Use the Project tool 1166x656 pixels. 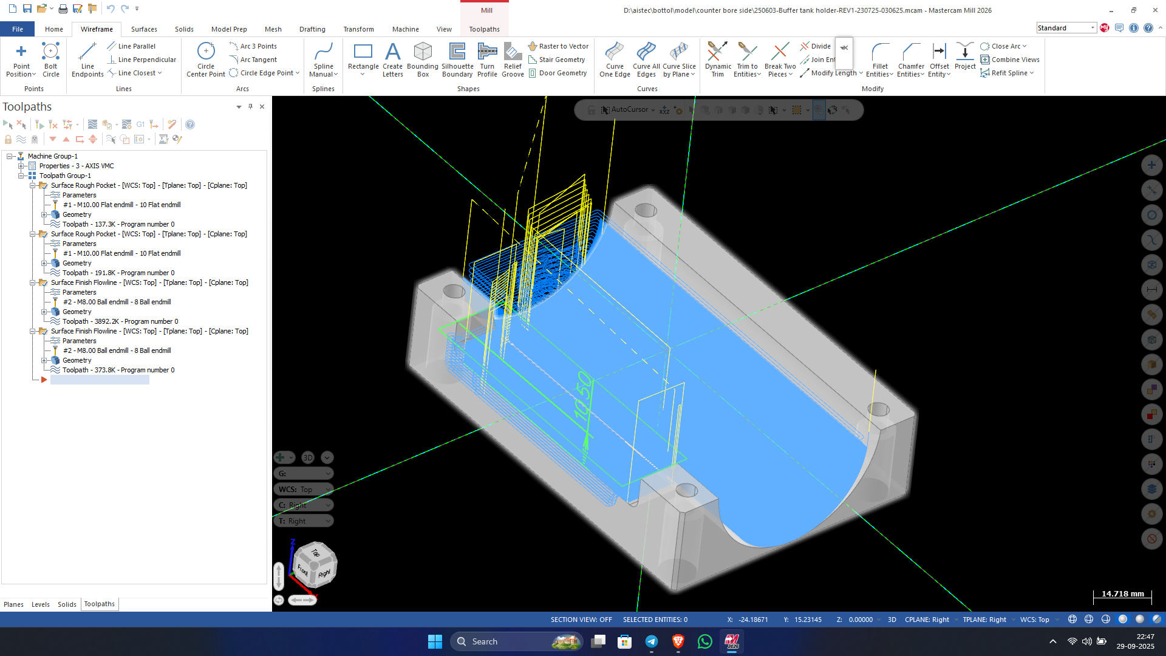965,56
